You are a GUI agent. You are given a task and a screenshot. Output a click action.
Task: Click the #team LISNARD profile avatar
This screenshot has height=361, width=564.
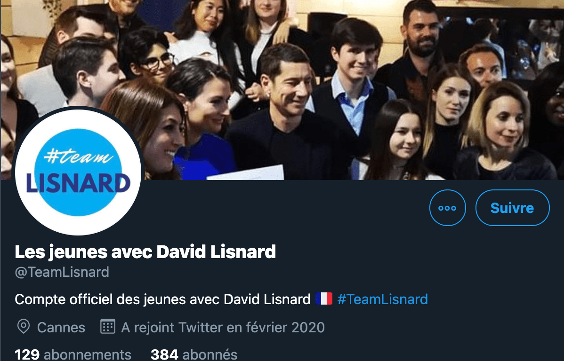click(x=79, y=172)
